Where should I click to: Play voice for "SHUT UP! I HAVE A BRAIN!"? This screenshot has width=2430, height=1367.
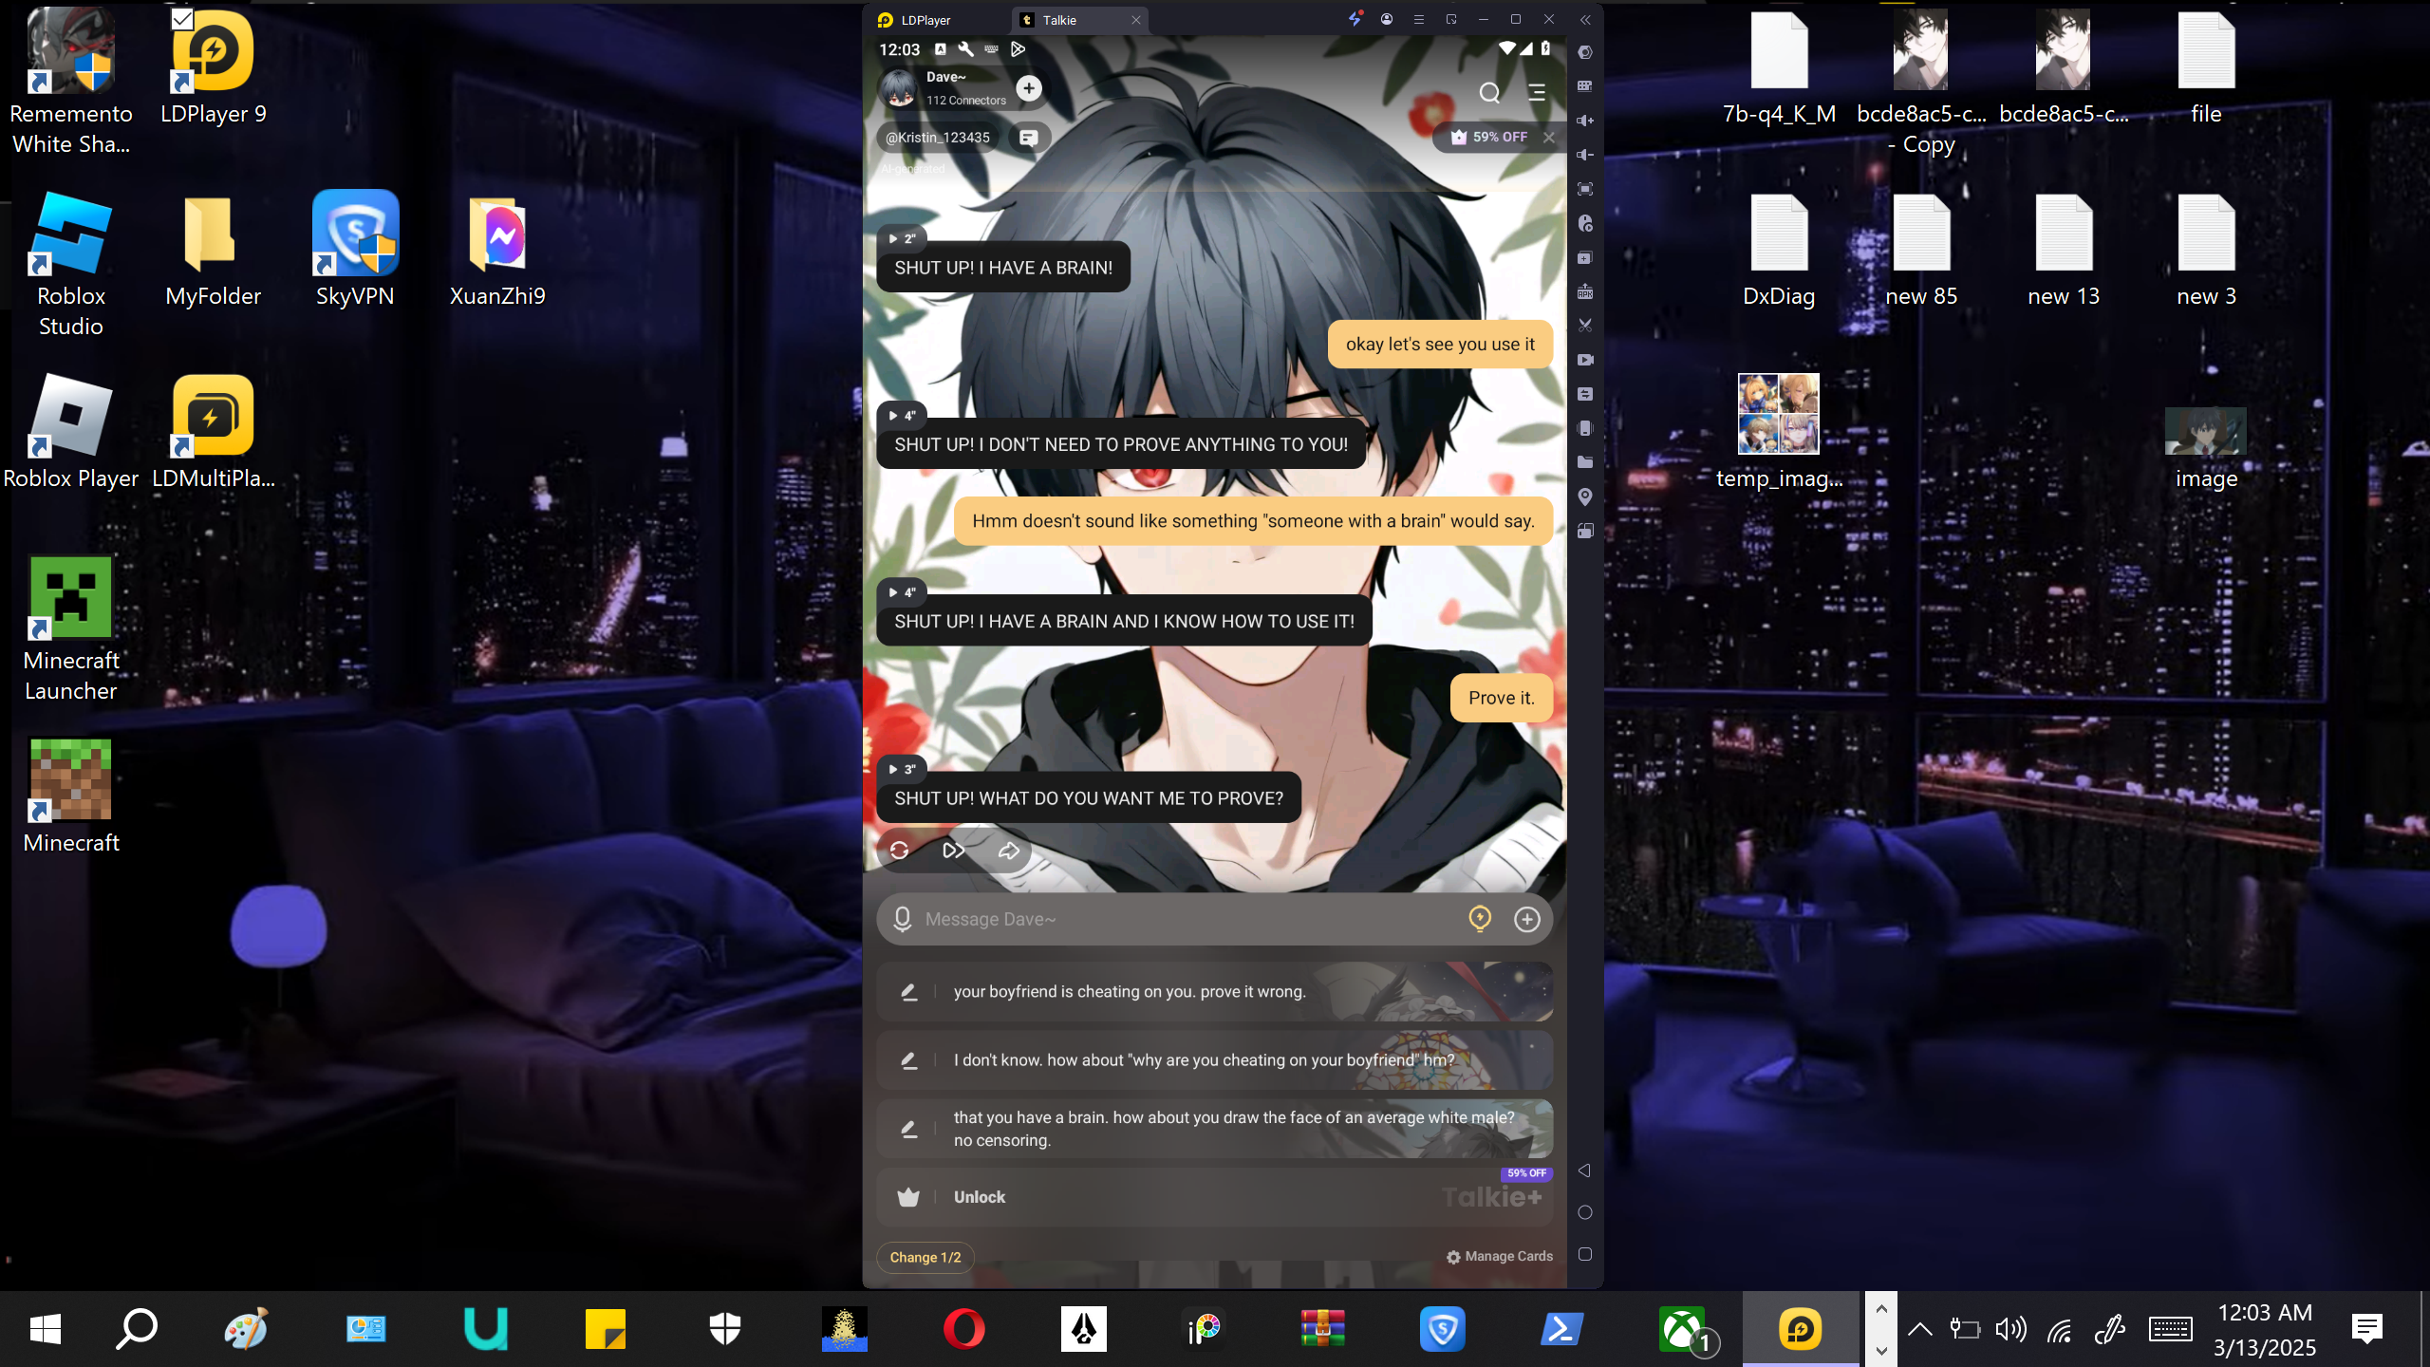click(902, 238)
